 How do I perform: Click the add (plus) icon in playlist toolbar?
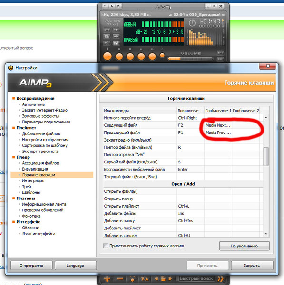tap(107, 279)
